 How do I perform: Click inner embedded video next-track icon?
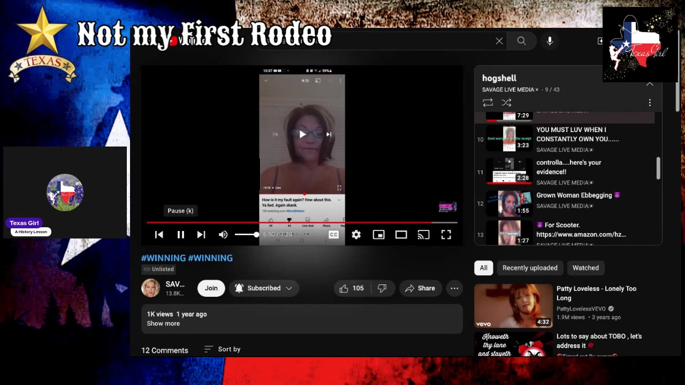pos(329,134)
